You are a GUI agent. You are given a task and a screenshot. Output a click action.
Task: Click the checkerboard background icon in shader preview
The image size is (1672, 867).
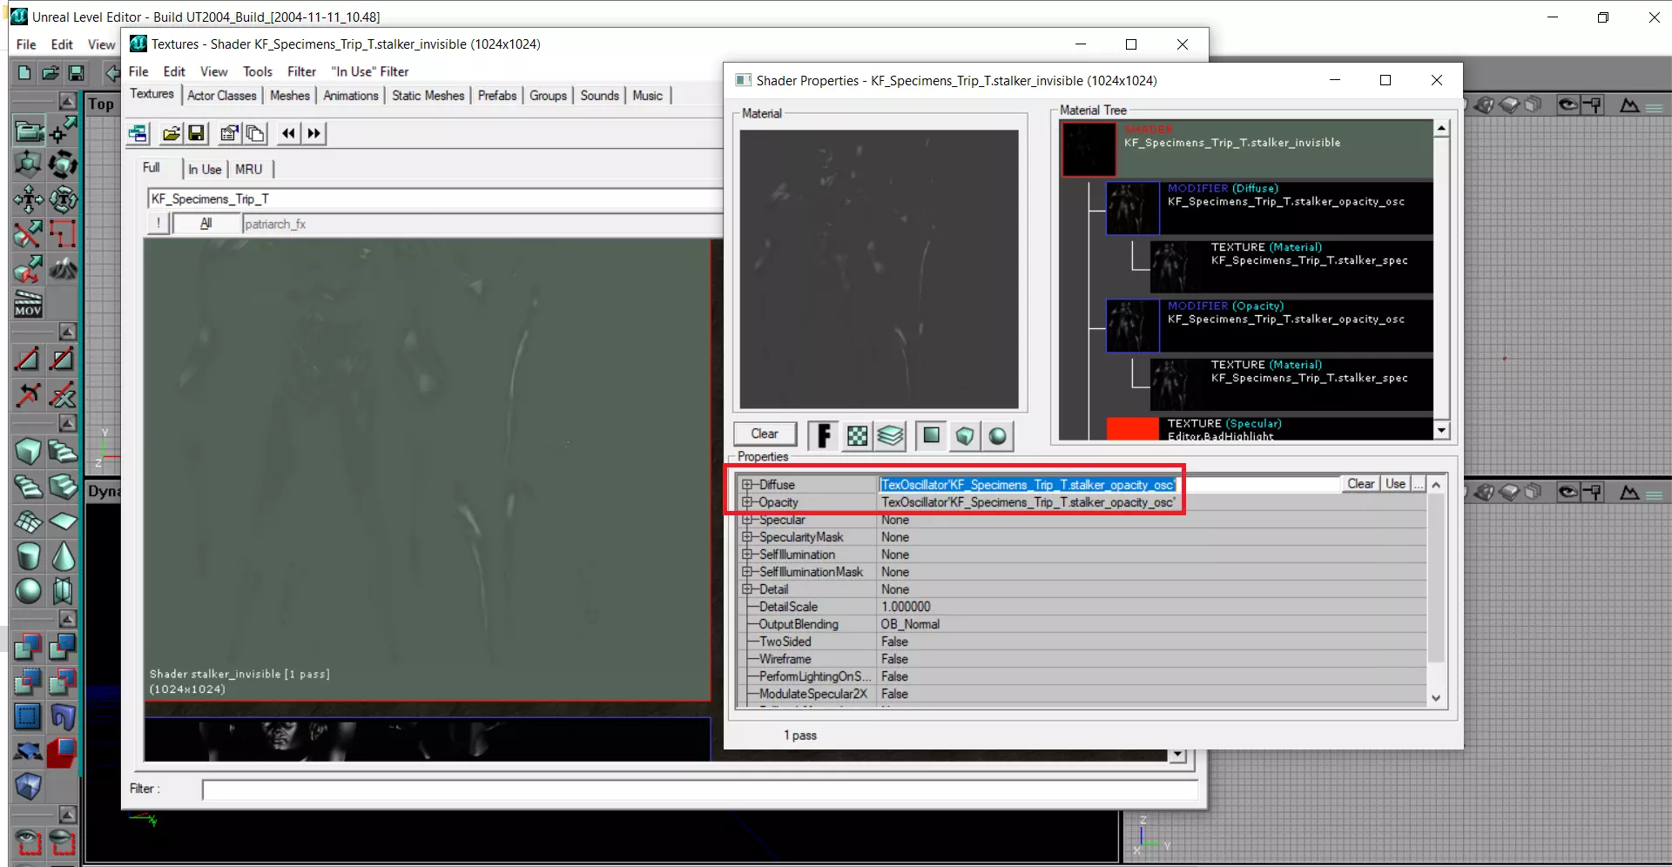[x=857, y=436]
